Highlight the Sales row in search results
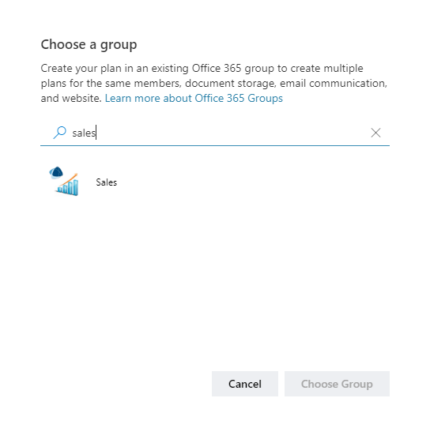 pyautogui.click(x=215, y=182)
